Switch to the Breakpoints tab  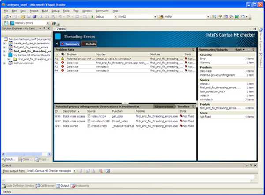point(80,186)
